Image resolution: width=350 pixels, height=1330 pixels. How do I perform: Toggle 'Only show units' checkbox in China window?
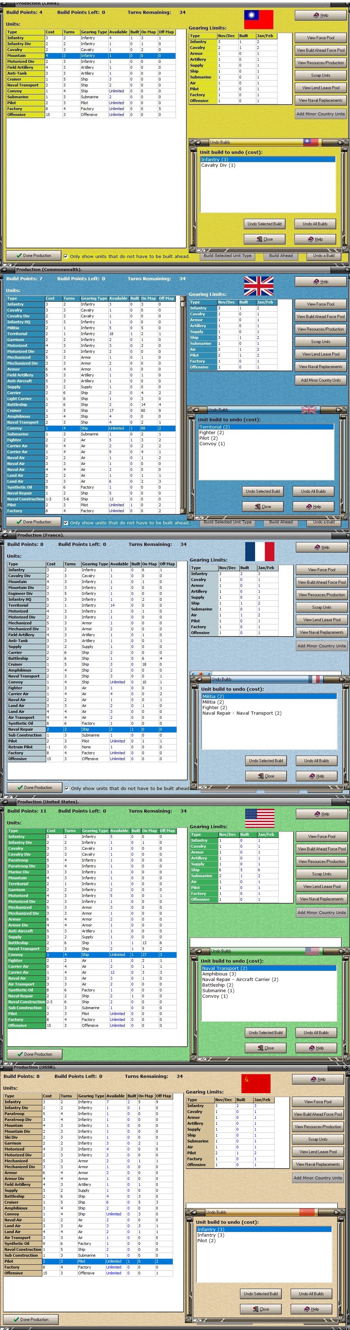click(x=66, y=256)
